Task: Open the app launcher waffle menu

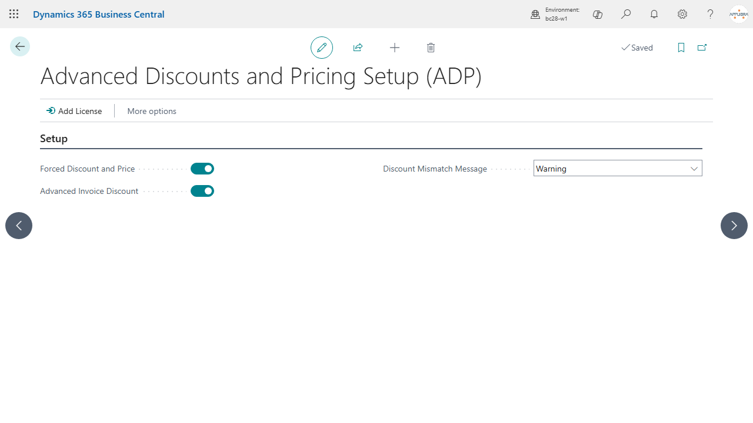Action: click(x=14, y=14)
